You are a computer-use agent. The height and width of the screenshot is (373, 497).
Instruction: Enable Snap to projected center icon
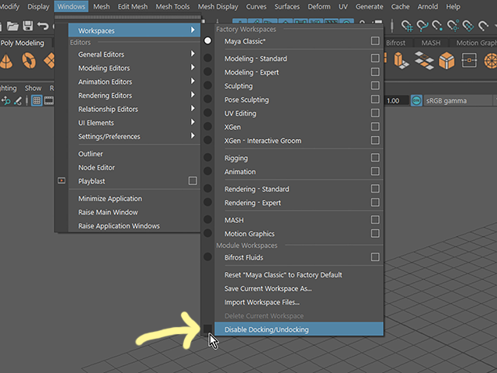pos(453,26)
